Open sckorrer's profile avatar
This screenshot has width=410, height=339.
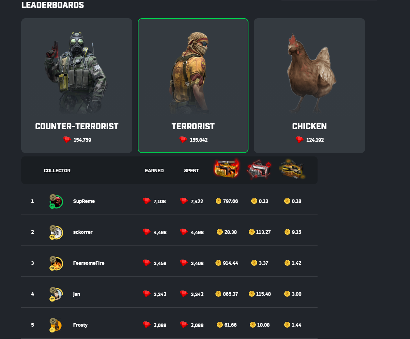(56, 232)
